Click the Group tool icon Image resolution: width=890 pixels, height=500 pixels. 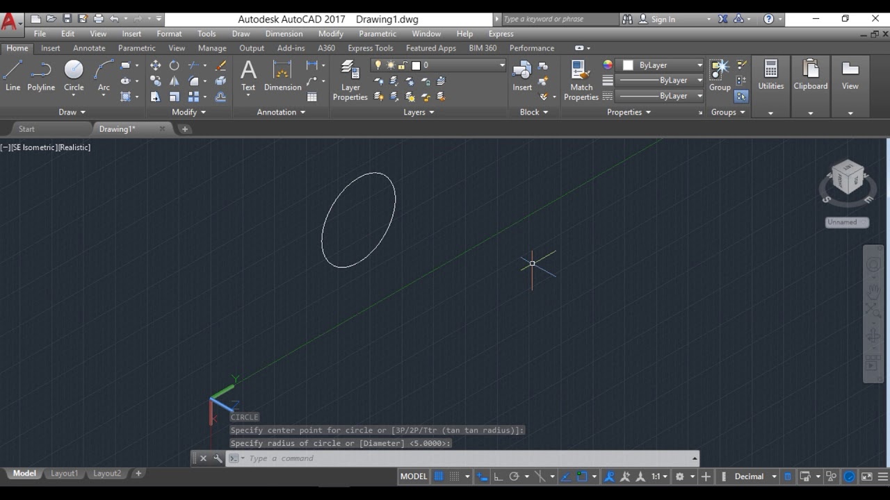tap(720, 75)
